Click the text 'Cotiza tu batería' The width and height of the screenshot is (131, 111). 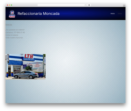point(12,35)
